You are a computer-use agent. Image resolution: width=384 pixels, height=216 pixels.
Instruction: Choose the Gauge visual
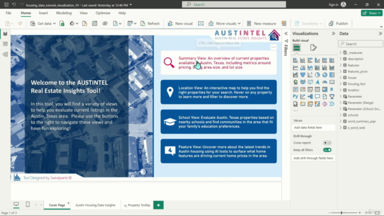tap(325, 82)
